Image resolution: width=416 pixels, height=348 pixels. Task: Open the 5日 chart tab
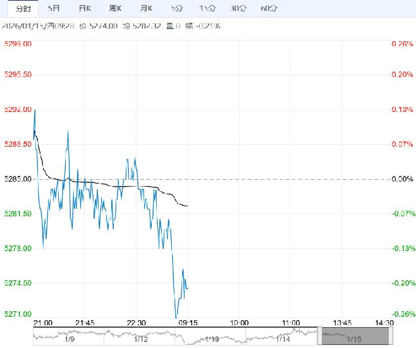point(54,8)
